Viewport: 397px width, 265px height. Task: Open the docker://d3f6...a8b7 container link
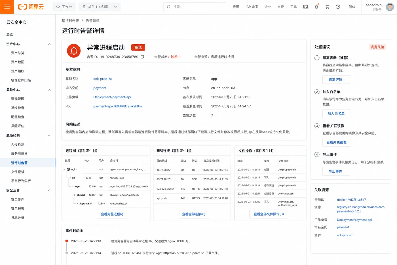pos(351,200)
